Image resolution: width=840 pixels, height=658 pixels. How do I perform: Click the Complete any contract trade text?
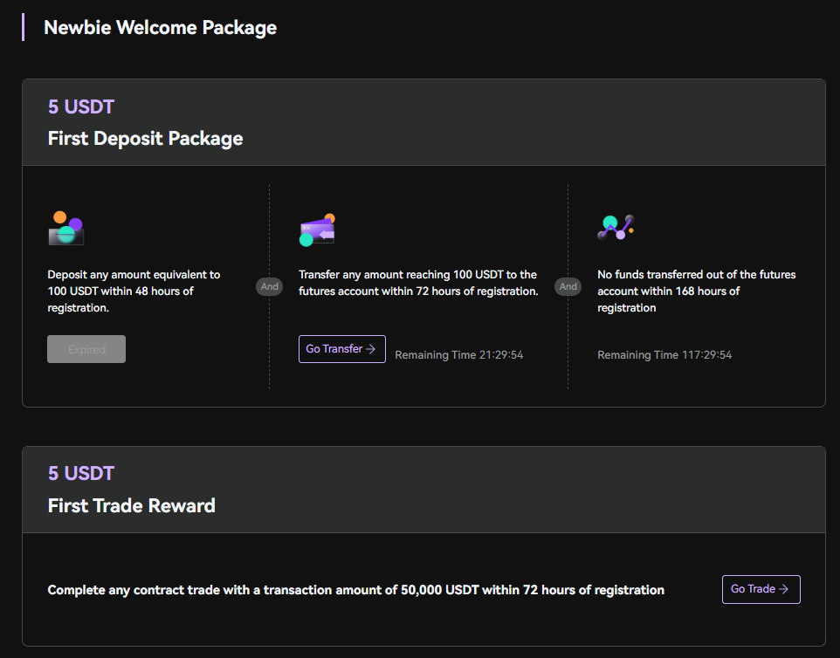tap(355, 590)
